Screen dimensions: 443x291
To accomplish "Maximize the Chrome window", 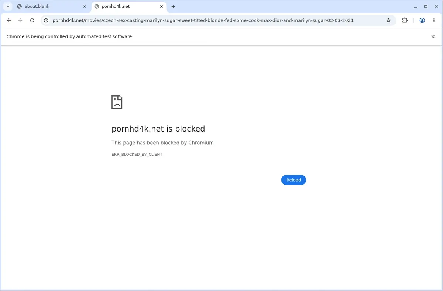I will 426,6.
